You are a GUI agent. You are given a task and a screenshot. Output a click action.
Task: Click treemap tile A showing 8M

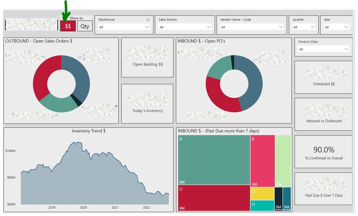214,160
